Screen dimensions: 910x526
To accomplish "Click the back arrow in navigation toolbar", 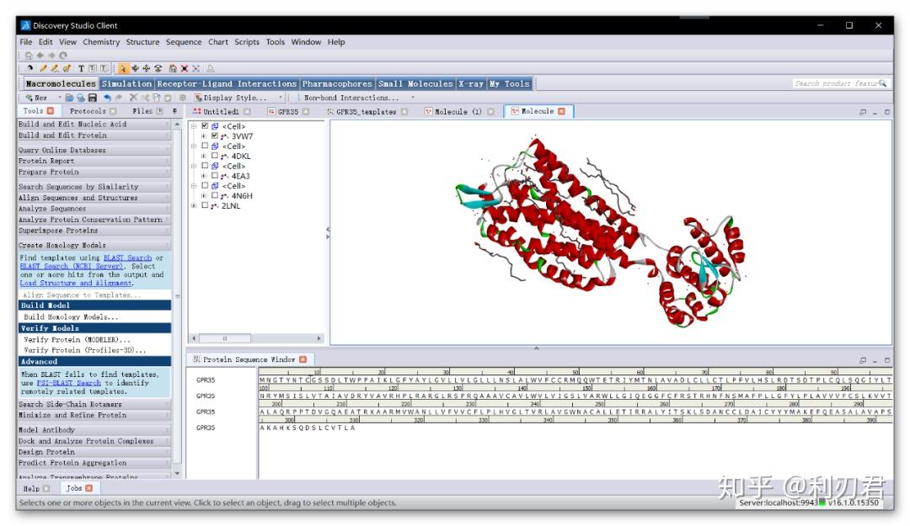I will tap(40, 55).
